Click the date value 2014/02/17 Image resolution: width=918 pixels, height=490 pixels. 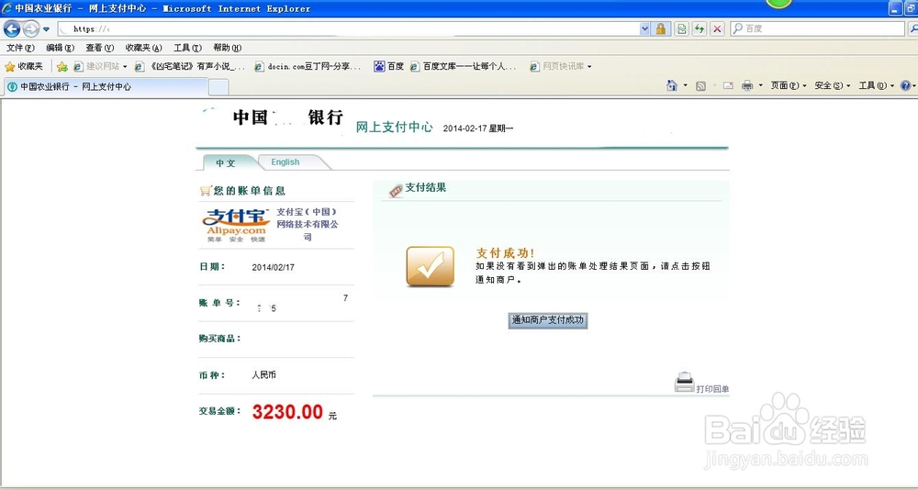pyautogui.click(x=274, y=267)
